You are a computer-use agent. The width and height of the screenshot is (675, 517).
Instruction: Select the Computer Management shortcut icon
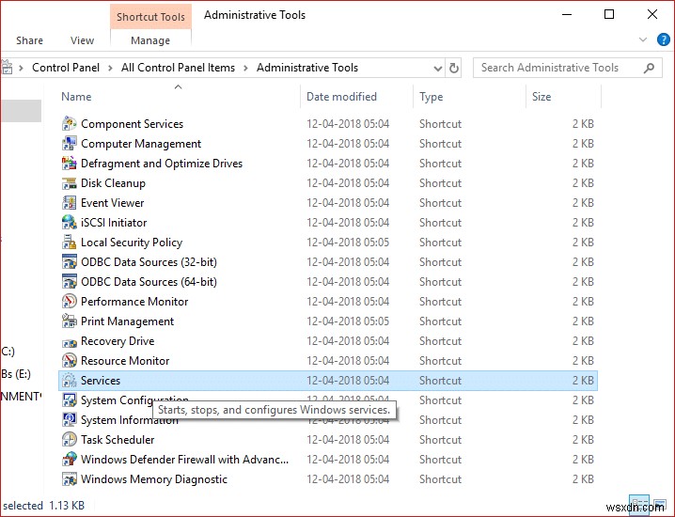(69, 144)
